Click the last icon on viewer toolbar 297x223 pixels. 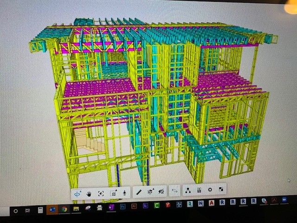point(221,189)
